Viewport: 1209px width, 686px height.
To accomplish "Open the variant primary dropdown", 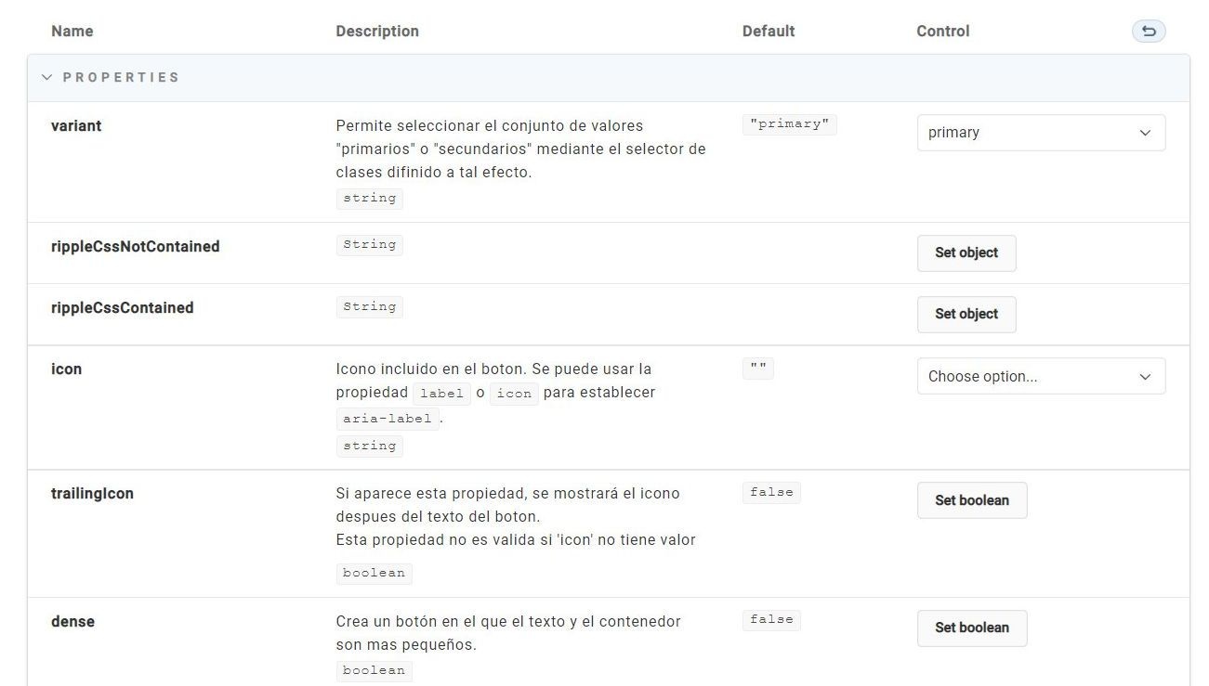I will click(x=1041, y=133).
